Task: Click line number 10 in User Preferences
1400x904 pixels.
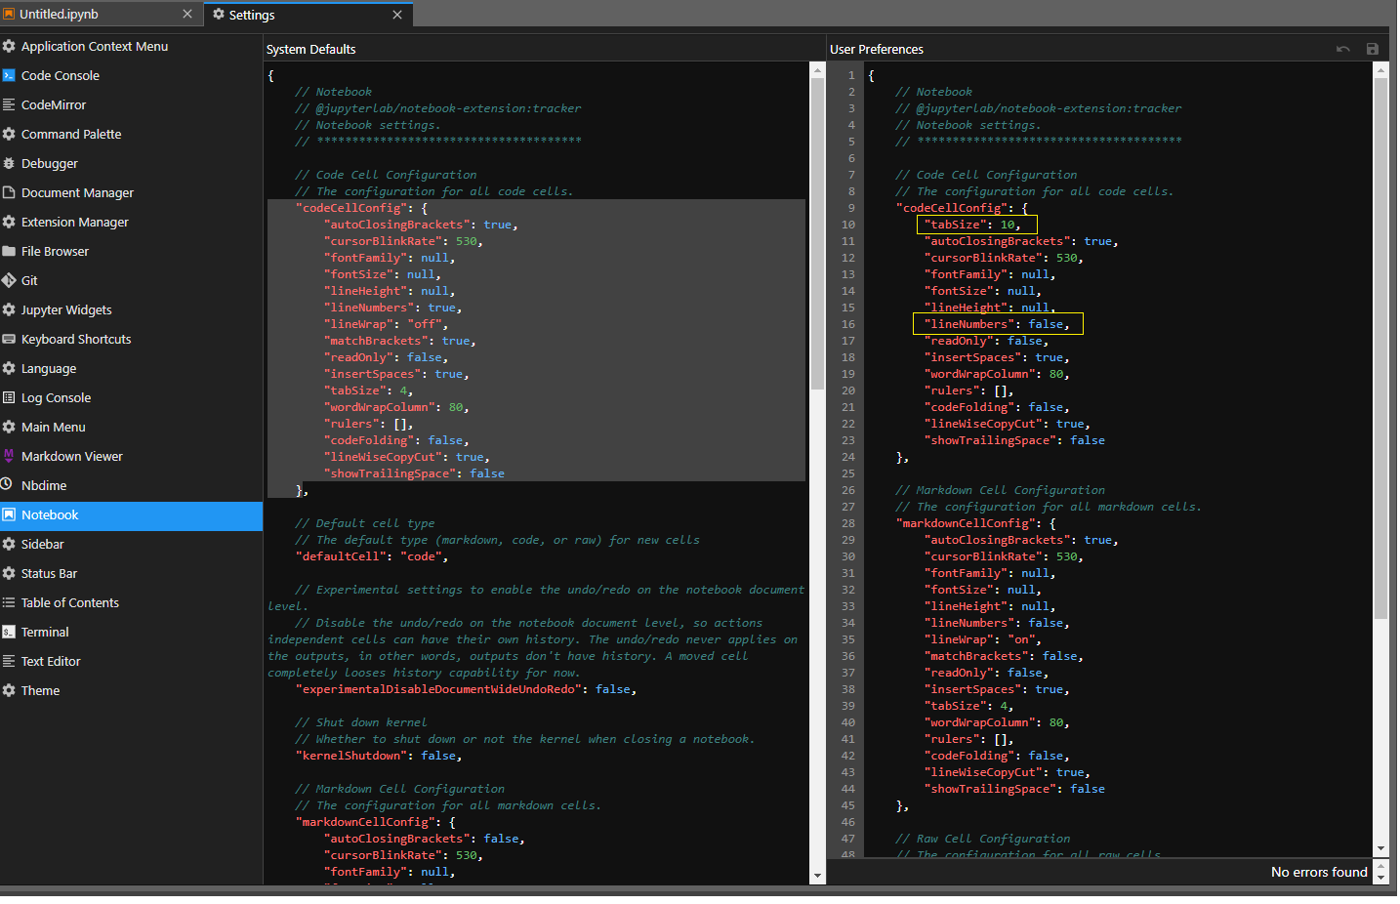Action: click(x=848, y=224)
